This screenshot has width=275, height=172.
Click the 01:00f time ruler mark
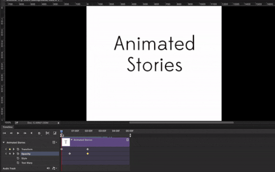(x=75, y=131)
